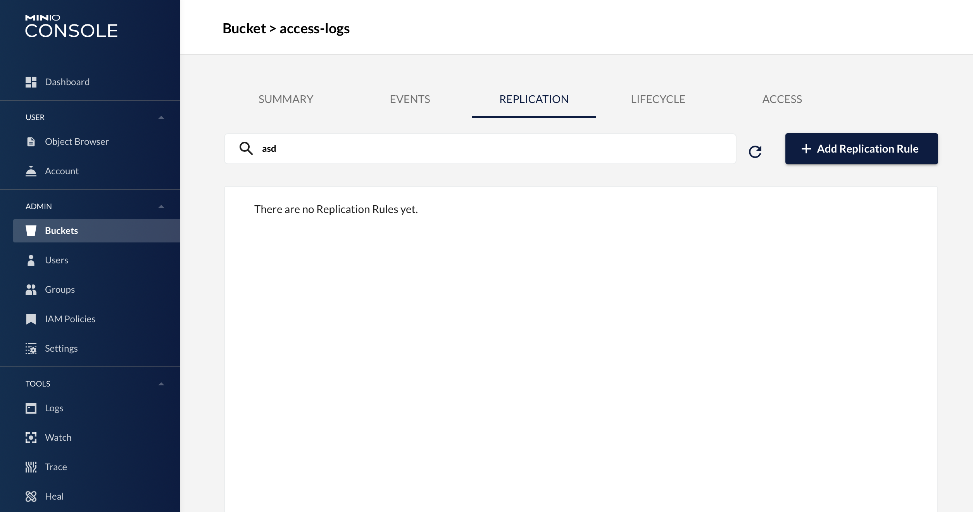Click the MinIO Console logo

[71, 26]
